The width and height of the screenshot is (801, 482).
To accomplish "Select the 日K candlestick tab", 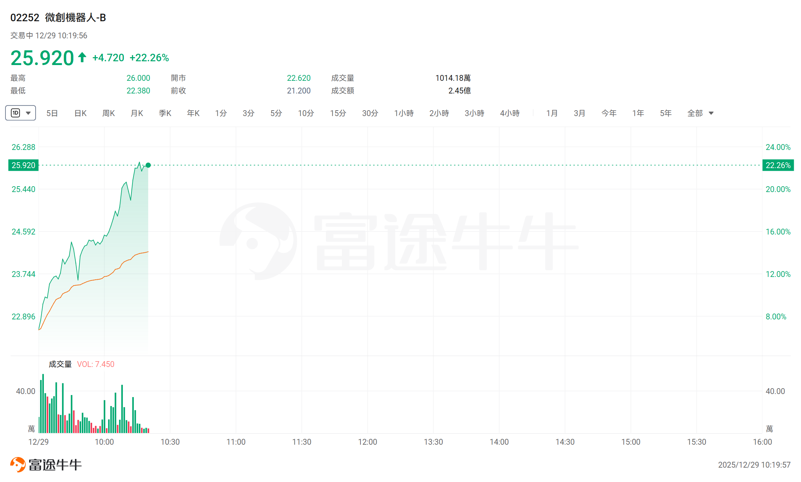I will pyautogui.click(x=80, y=113).
